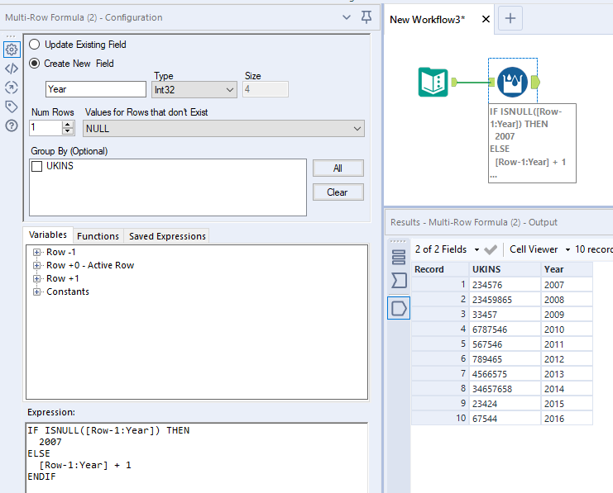This screenshot has width=613, height=493.
Task: Click the disabled Size field
Action: click(x=266, y=89)
